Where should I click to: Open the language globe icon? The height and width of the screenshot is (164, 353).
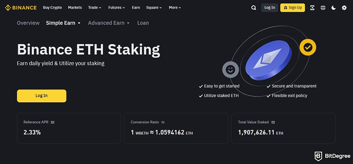(x=323, y=8)
